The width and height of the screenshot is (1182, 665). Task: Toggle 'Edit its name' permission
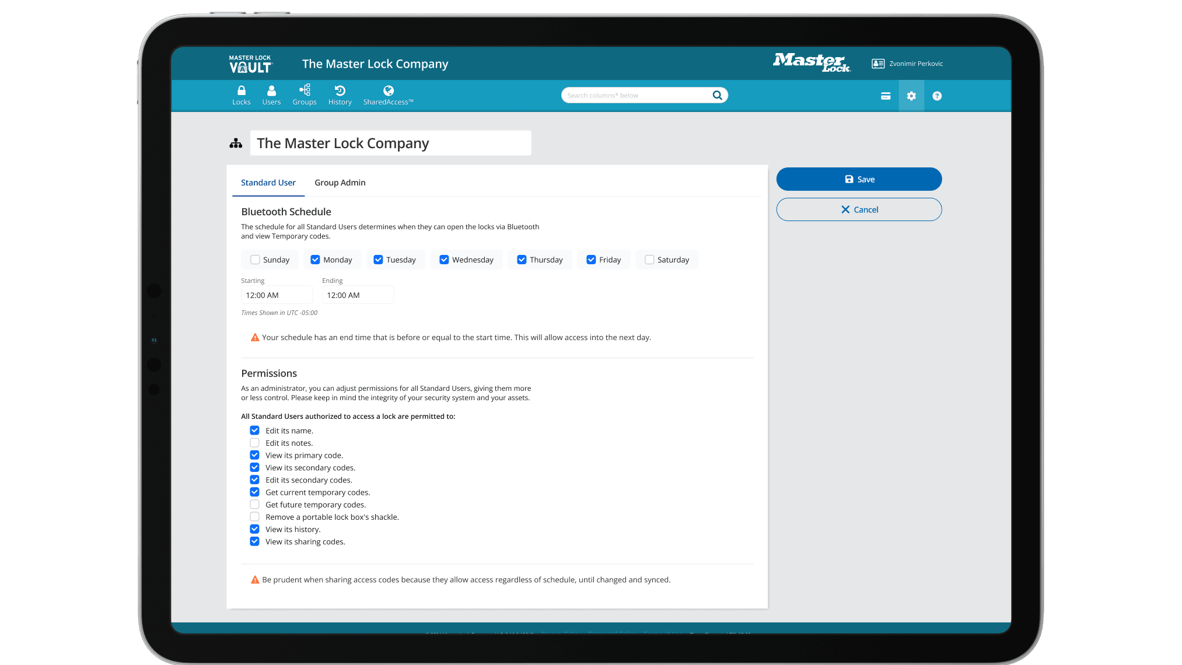click(254, 430)
